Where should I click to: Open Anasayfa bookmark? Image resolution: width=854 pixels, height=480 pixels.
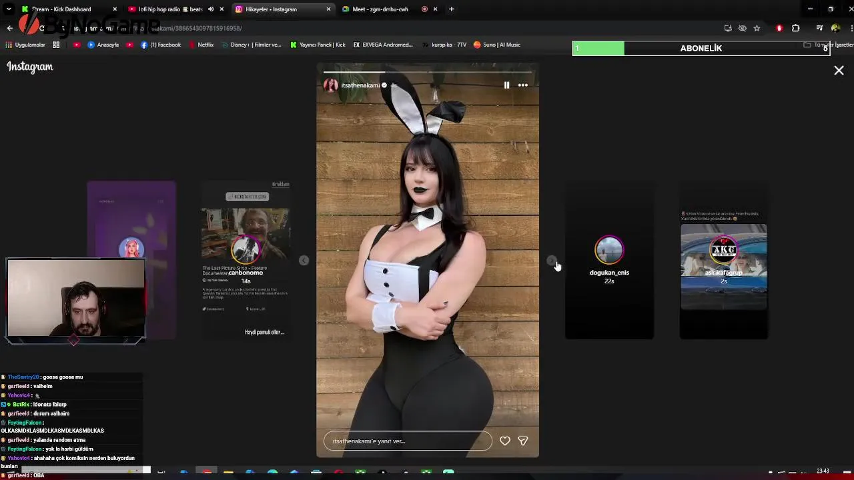click(x=103, y=45)
